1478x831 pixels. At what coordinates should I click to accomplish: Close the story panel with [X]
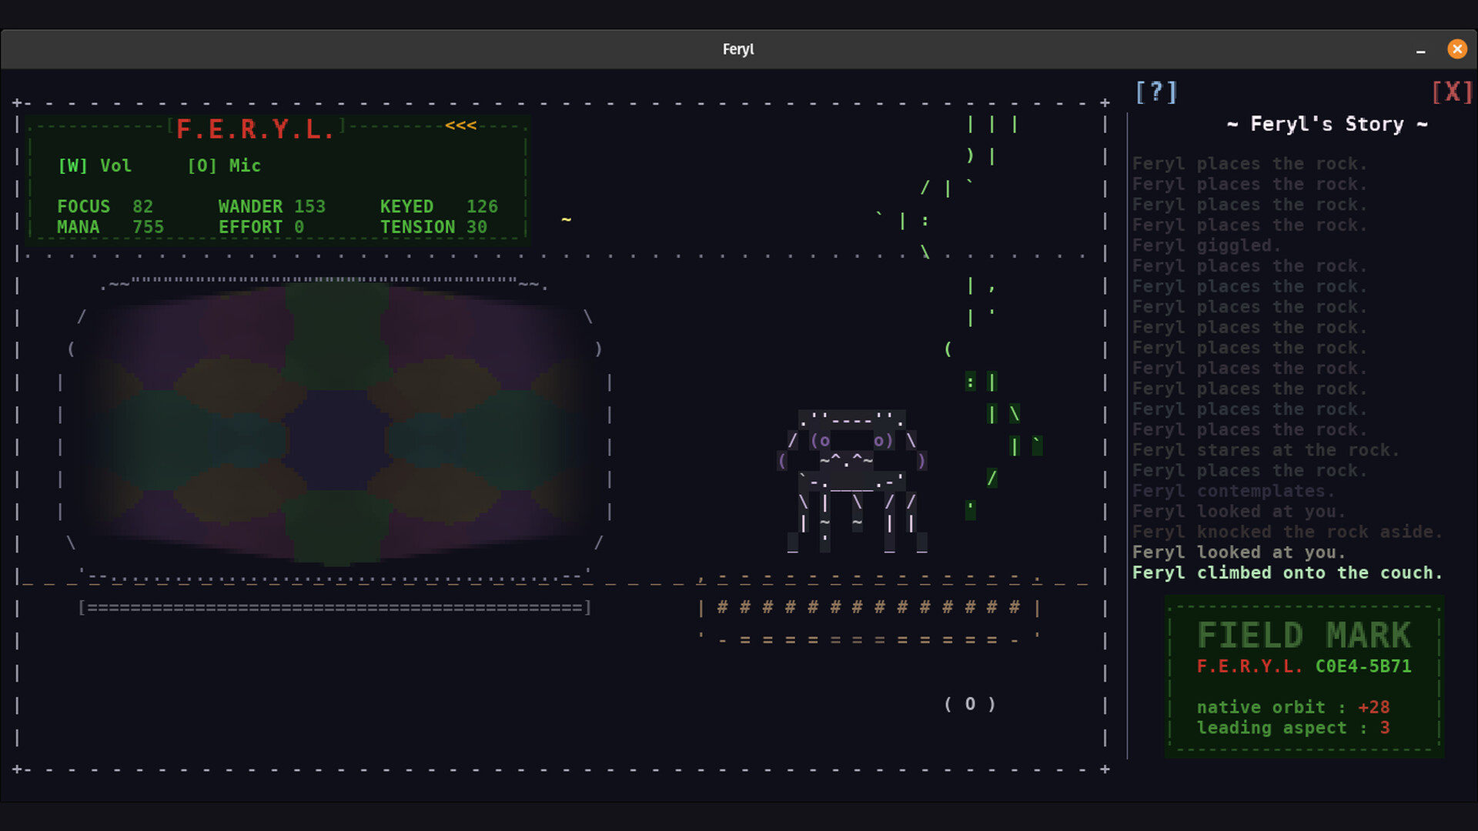(1452, 92)
